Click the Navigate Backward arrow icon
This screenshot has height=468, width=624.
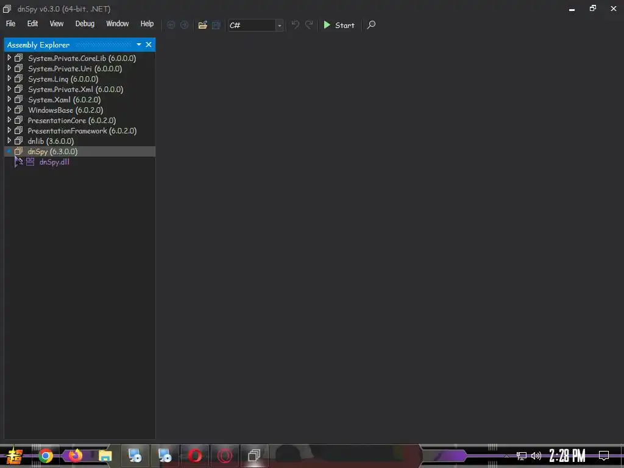171,25
